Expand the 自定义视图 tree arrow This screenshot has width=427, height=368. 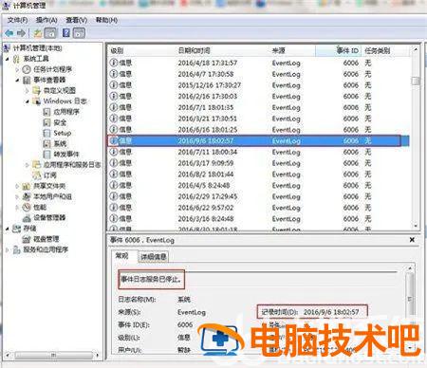point(28,91)
